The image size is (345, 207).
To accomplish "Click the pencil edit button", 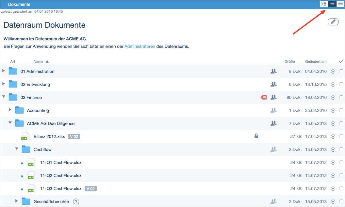I will (x=333, y=22).
